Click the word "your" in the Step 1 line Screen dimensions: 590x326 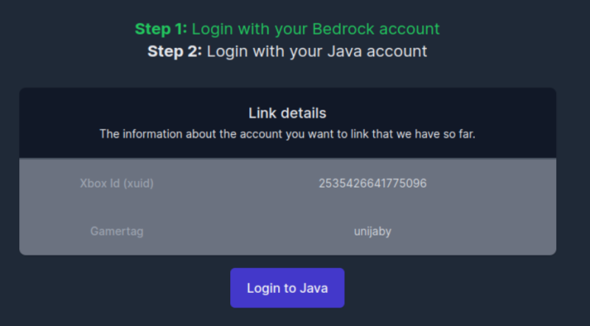pyautogui.click(x=288, y=29)
